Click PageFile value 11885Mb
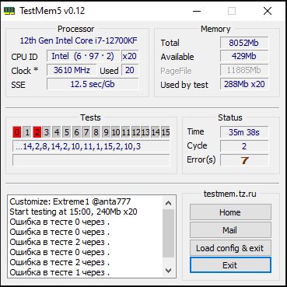The width and height of the screenshot is (287, 287). [244, 70]
